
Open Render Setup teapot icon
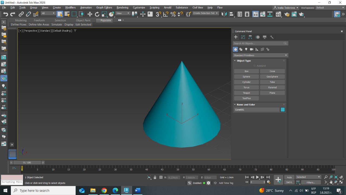click(287, 14)
